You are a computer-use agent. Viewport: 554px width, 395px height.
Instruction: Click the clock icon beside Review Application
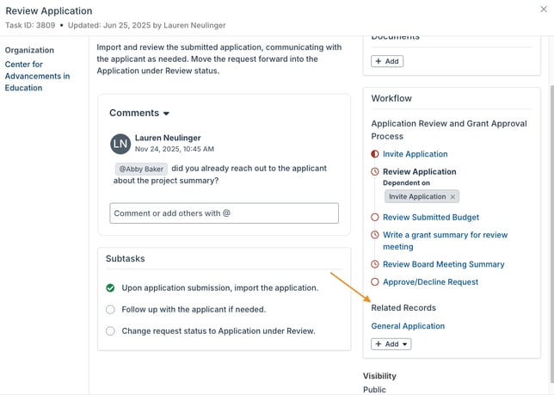pyautogui.click(x=375, y=172)
